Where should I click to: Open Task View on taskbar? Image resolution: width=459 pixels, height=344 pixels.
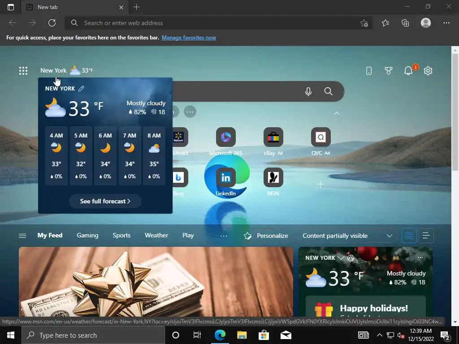pyautogui.click(x=197, y=335)
